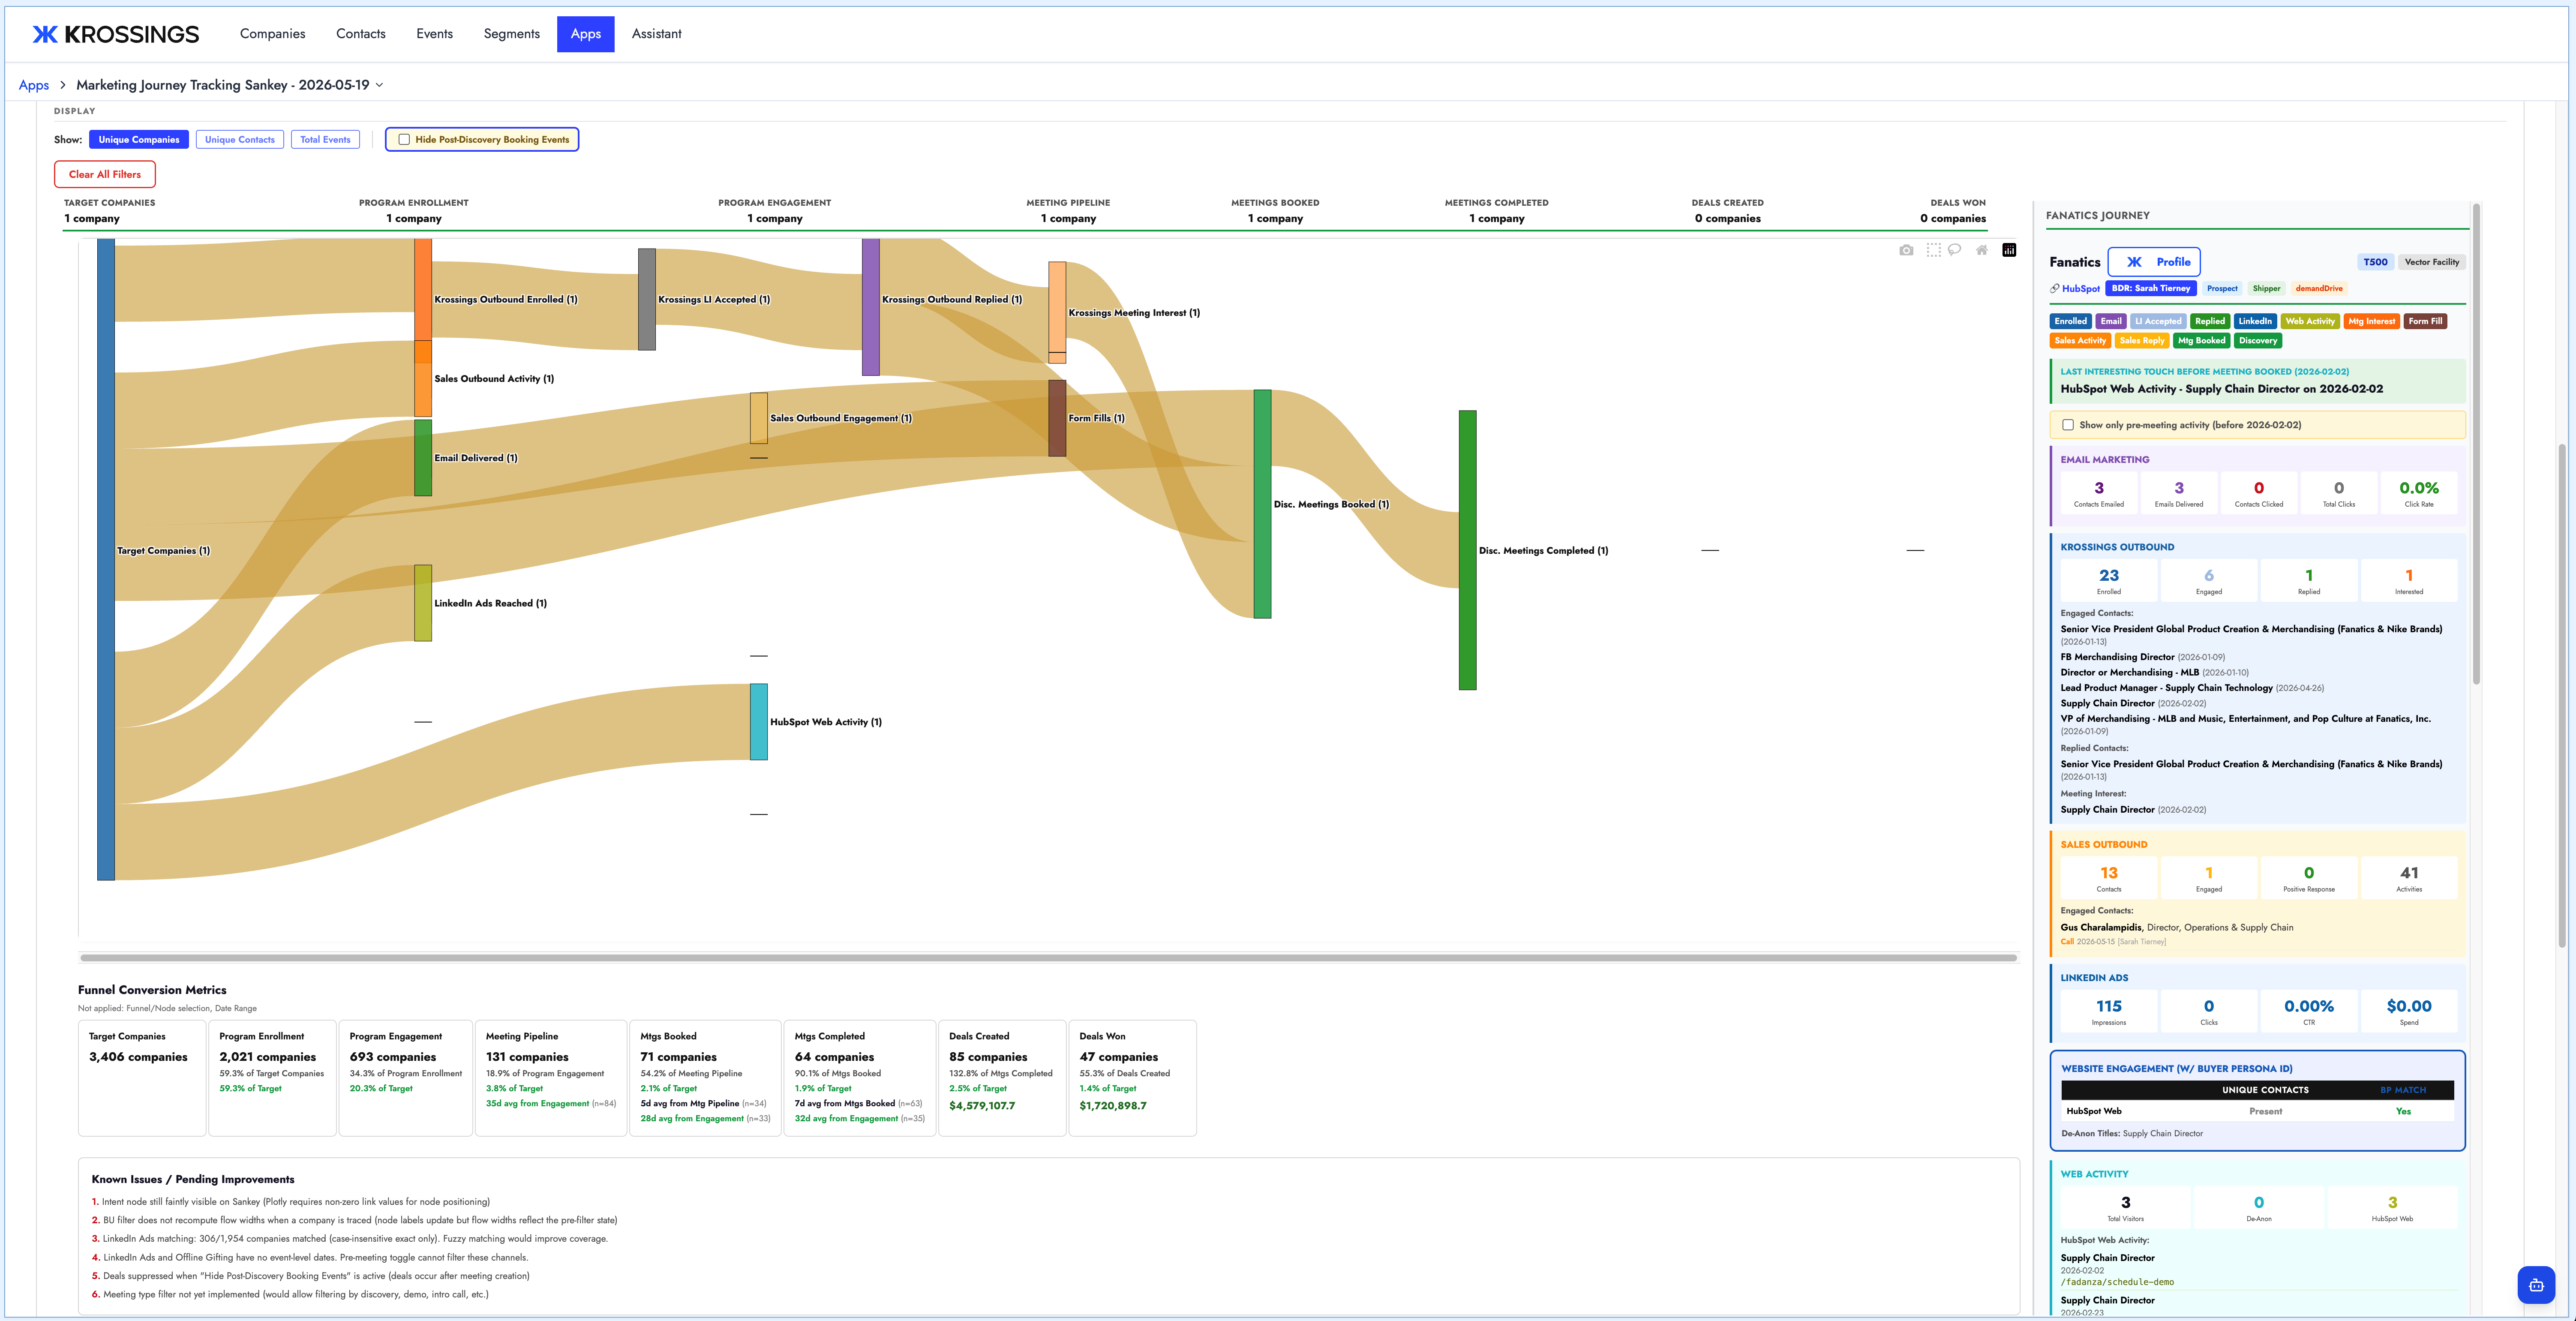Open the Contacts menu

pyautogui.click(x=360, y=34)
